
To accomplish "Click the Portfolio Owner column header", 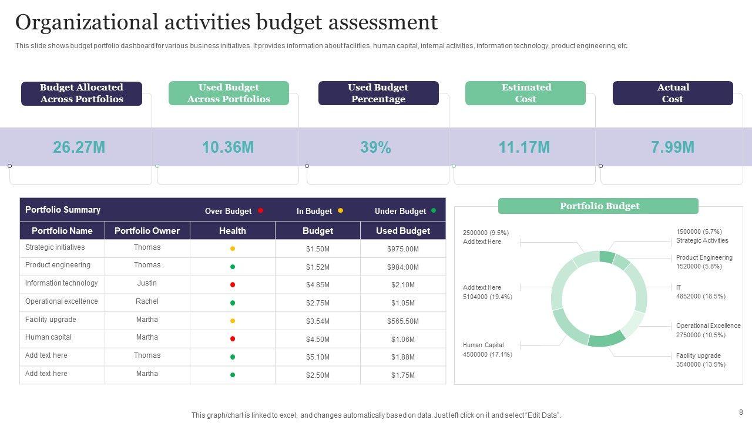I will click(x=147, y=231).
